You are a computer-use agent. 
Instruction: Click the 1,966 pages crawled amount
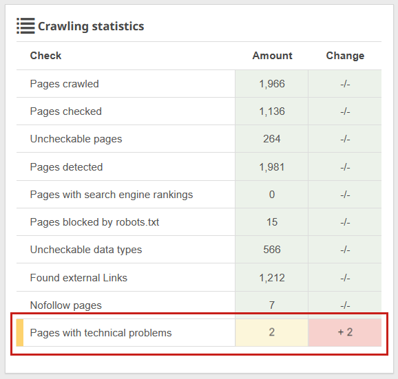(272, 84)
